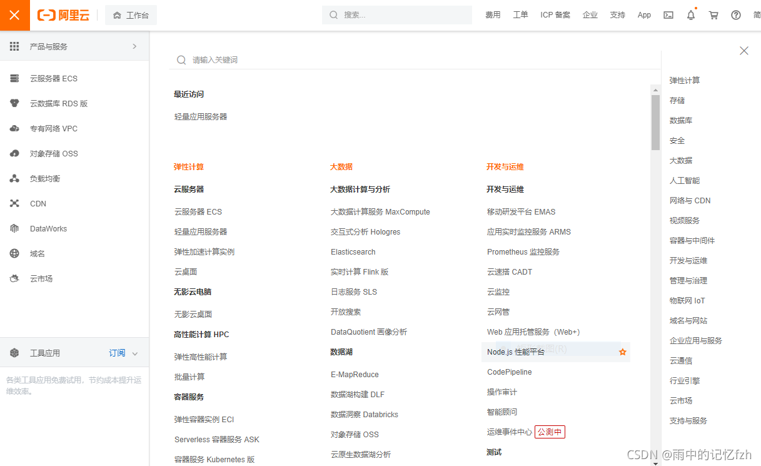Click the magnifier icon in product search
The height and width of the screenshot is (466, 761).
click(x=181, y=60)
